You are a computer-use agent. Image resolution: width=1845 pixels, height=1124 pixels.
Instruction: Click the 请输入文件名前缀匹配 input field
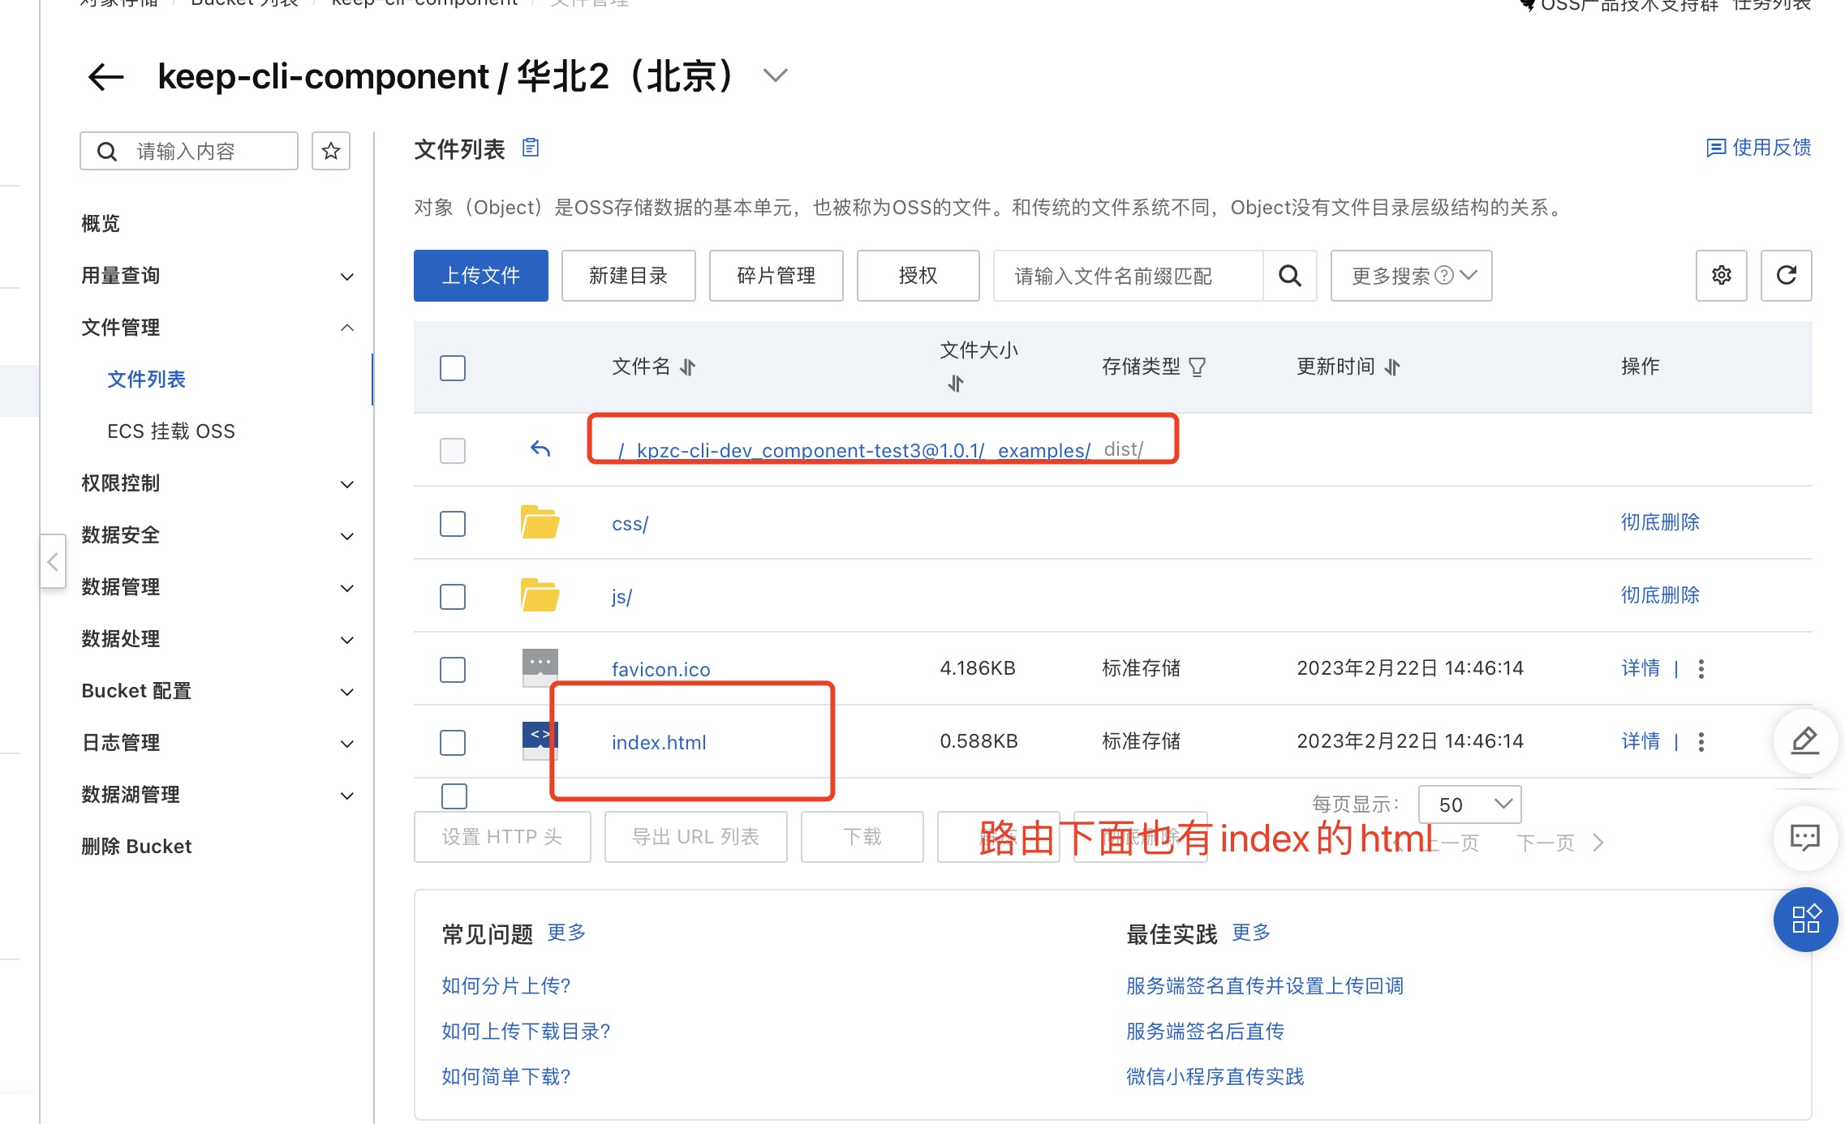tap(1129, 276)
